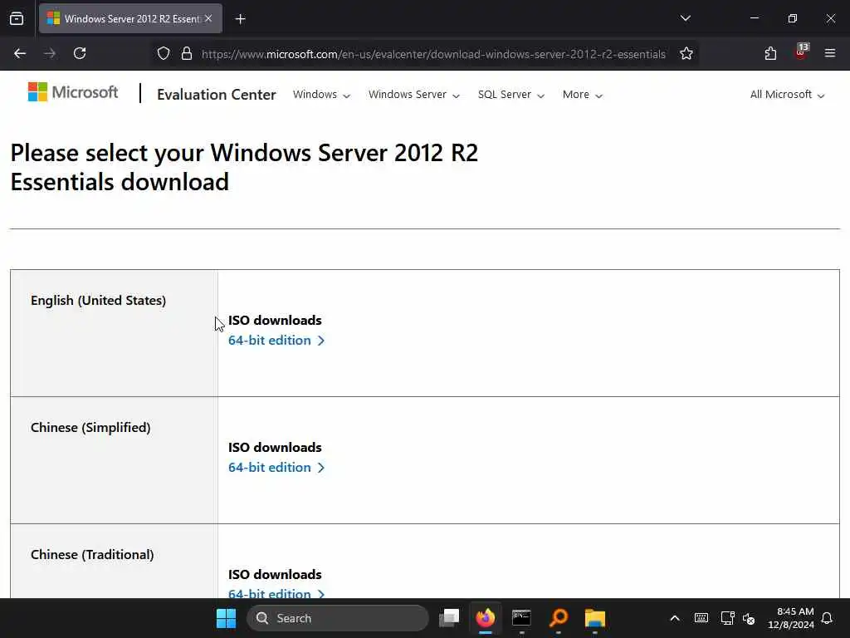
Task: Download Chinese (Traditional) 64-bit edition ISO
Action: 276,593
